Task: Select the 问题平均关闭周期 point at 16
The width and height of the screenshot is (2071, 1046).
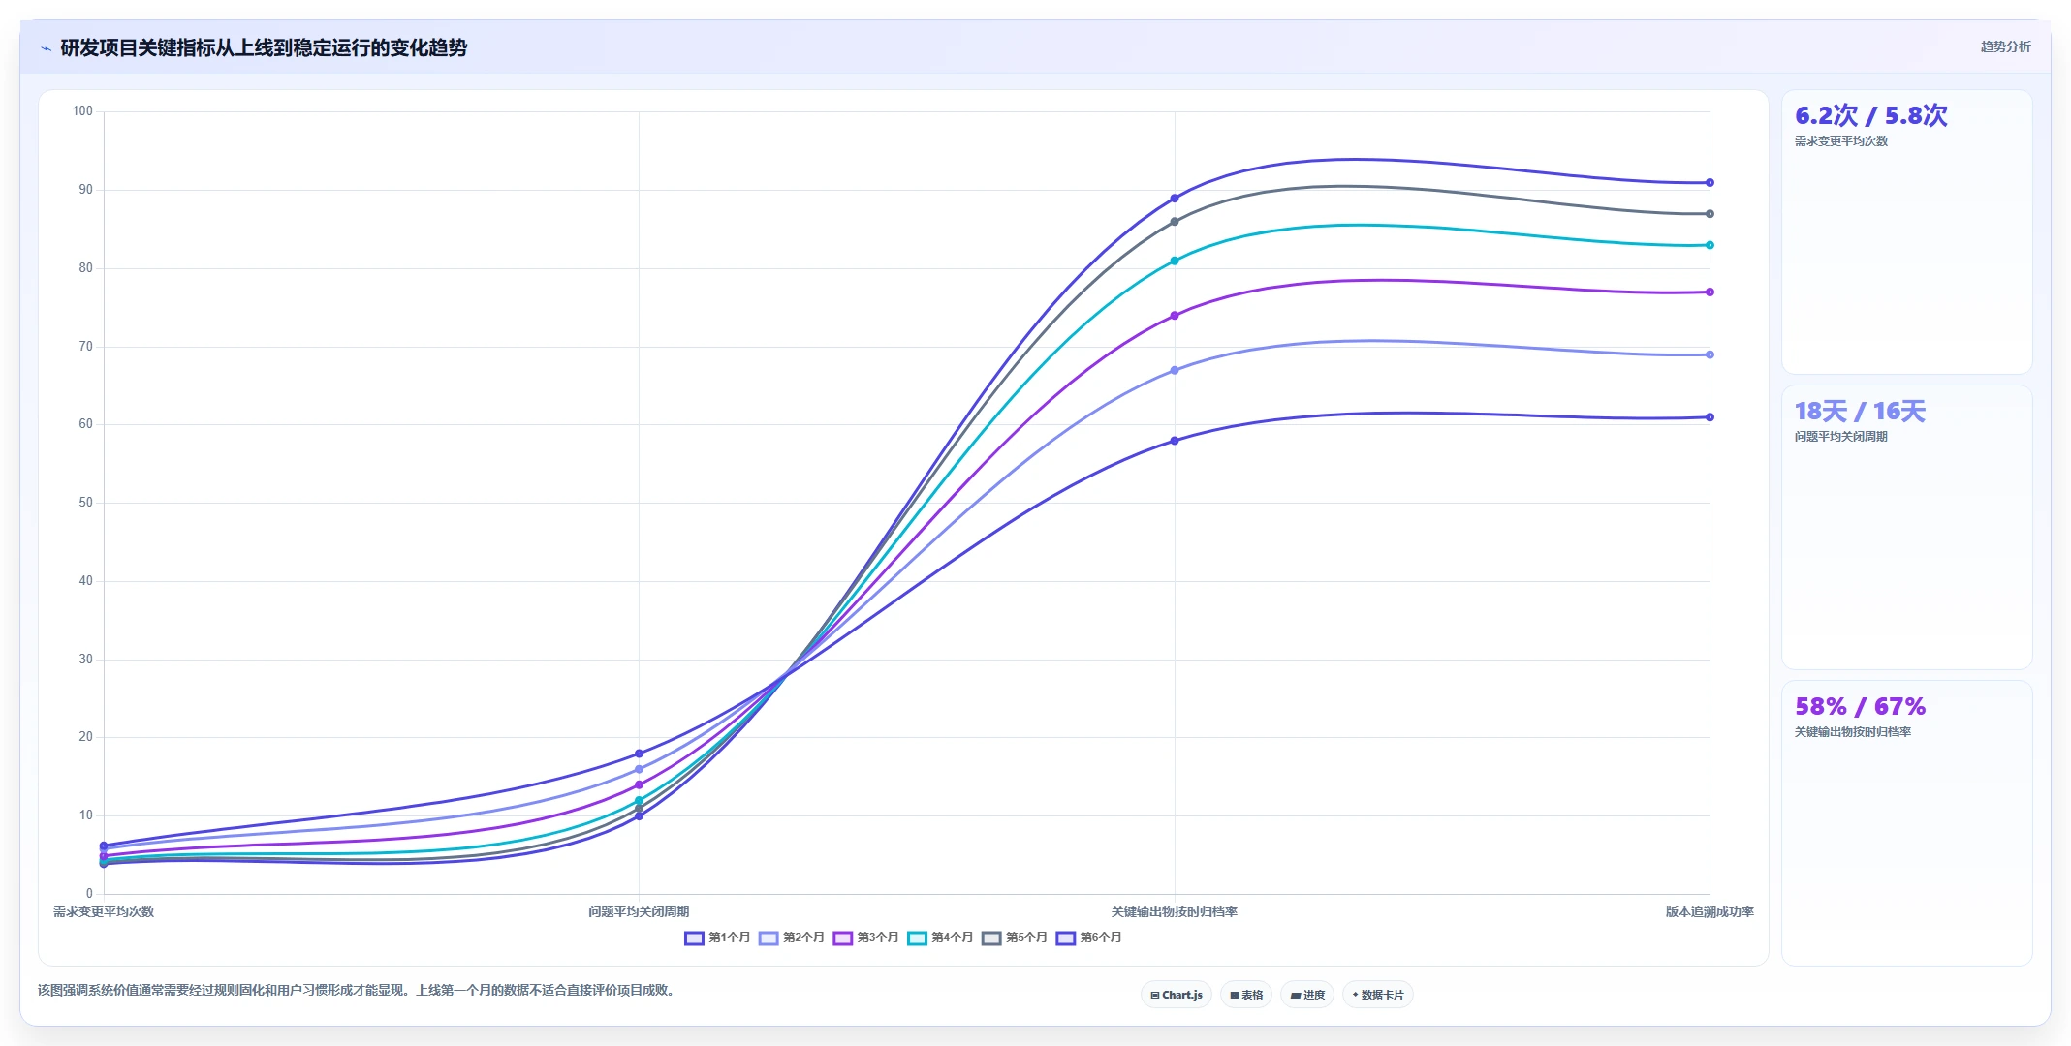Action: (639, 769)
